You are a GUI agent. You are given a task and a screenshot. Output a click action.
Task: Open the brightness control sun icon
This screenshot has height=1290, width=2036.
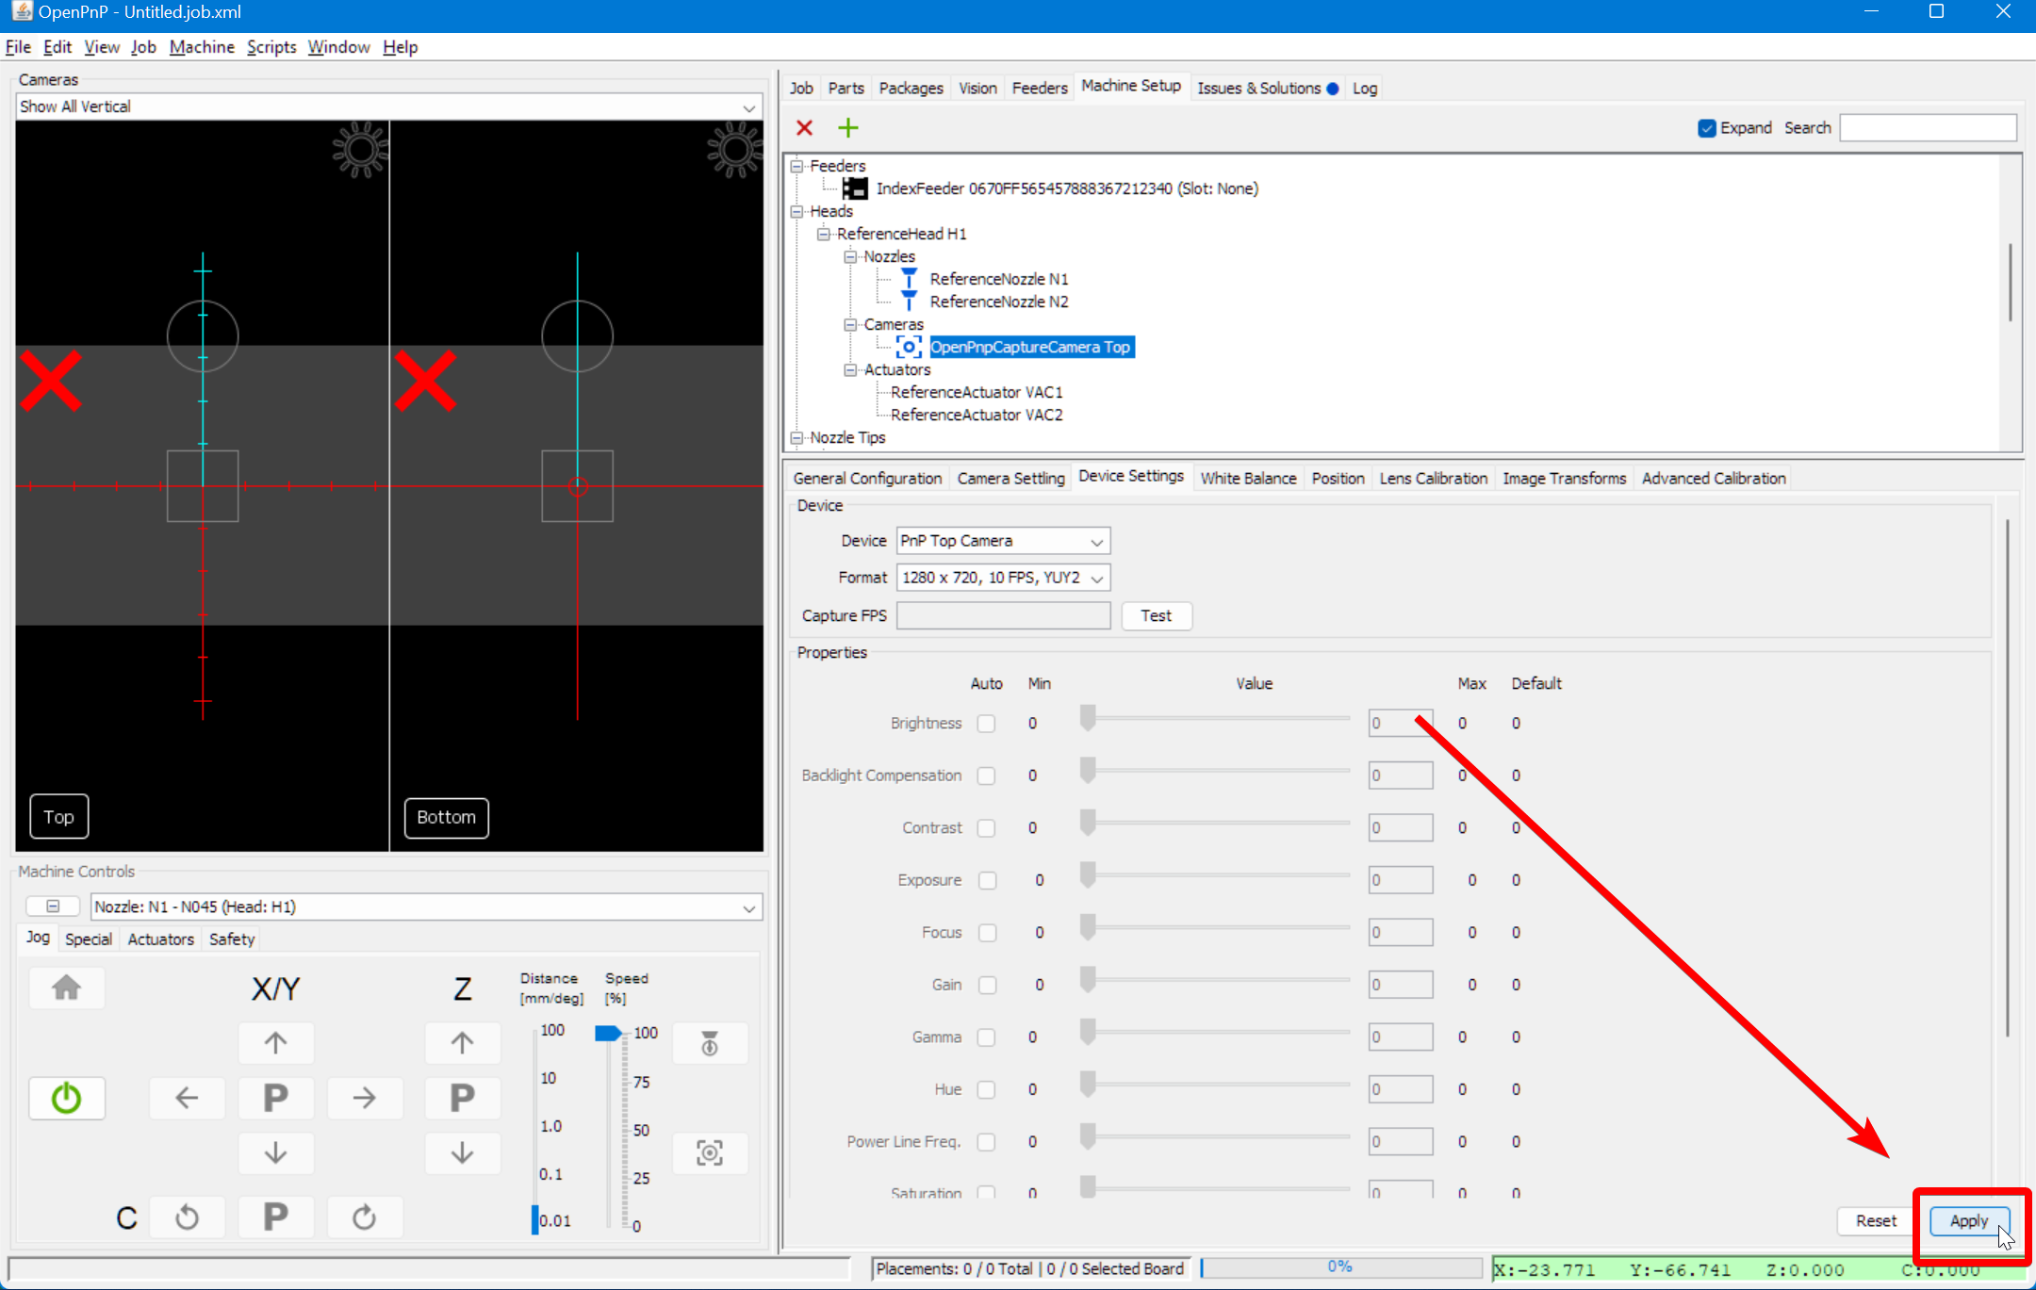point(360,149)
